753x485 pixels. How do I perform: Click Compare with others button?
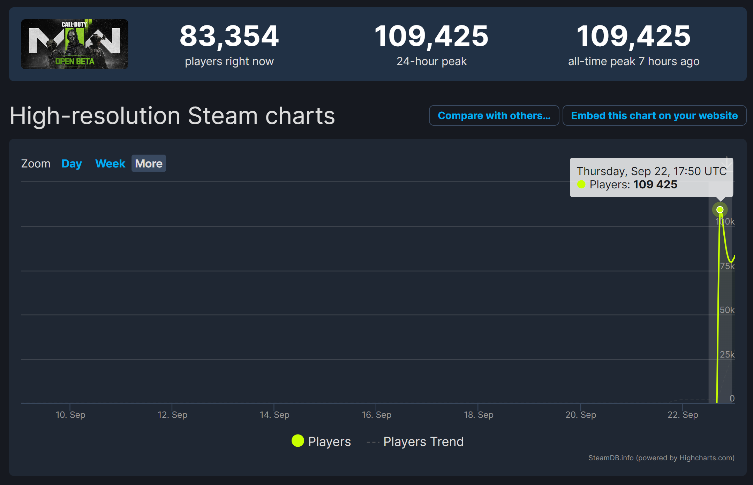pyautogui.click(x=494, y=116)
